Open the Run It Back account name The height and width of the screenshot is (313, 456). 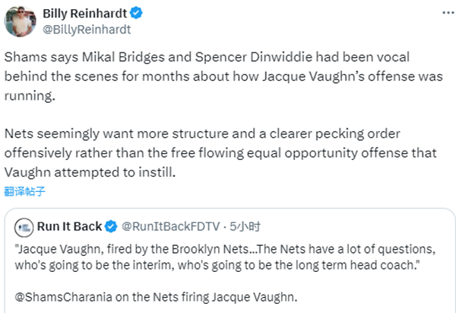tap(69, 226)
